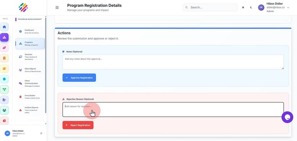The image size is (297, 141).
Task: Select the purple program management rail icon
Action: 4,37
